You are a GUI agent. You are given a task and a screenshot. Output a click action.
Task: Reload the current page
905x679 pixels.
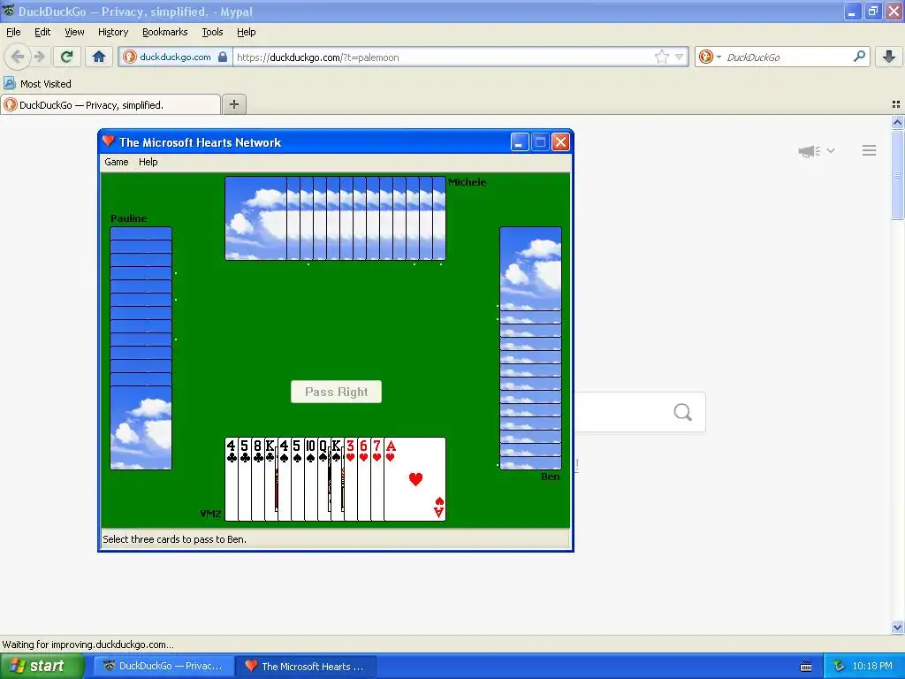[x=67, y=57]
